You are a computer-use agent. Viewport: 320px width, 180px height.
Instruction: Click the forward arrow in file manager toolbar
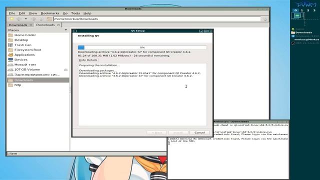[33, 19]
